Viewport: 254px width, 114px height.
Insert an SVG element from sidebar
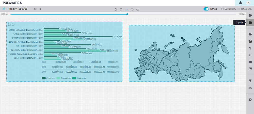250,41
